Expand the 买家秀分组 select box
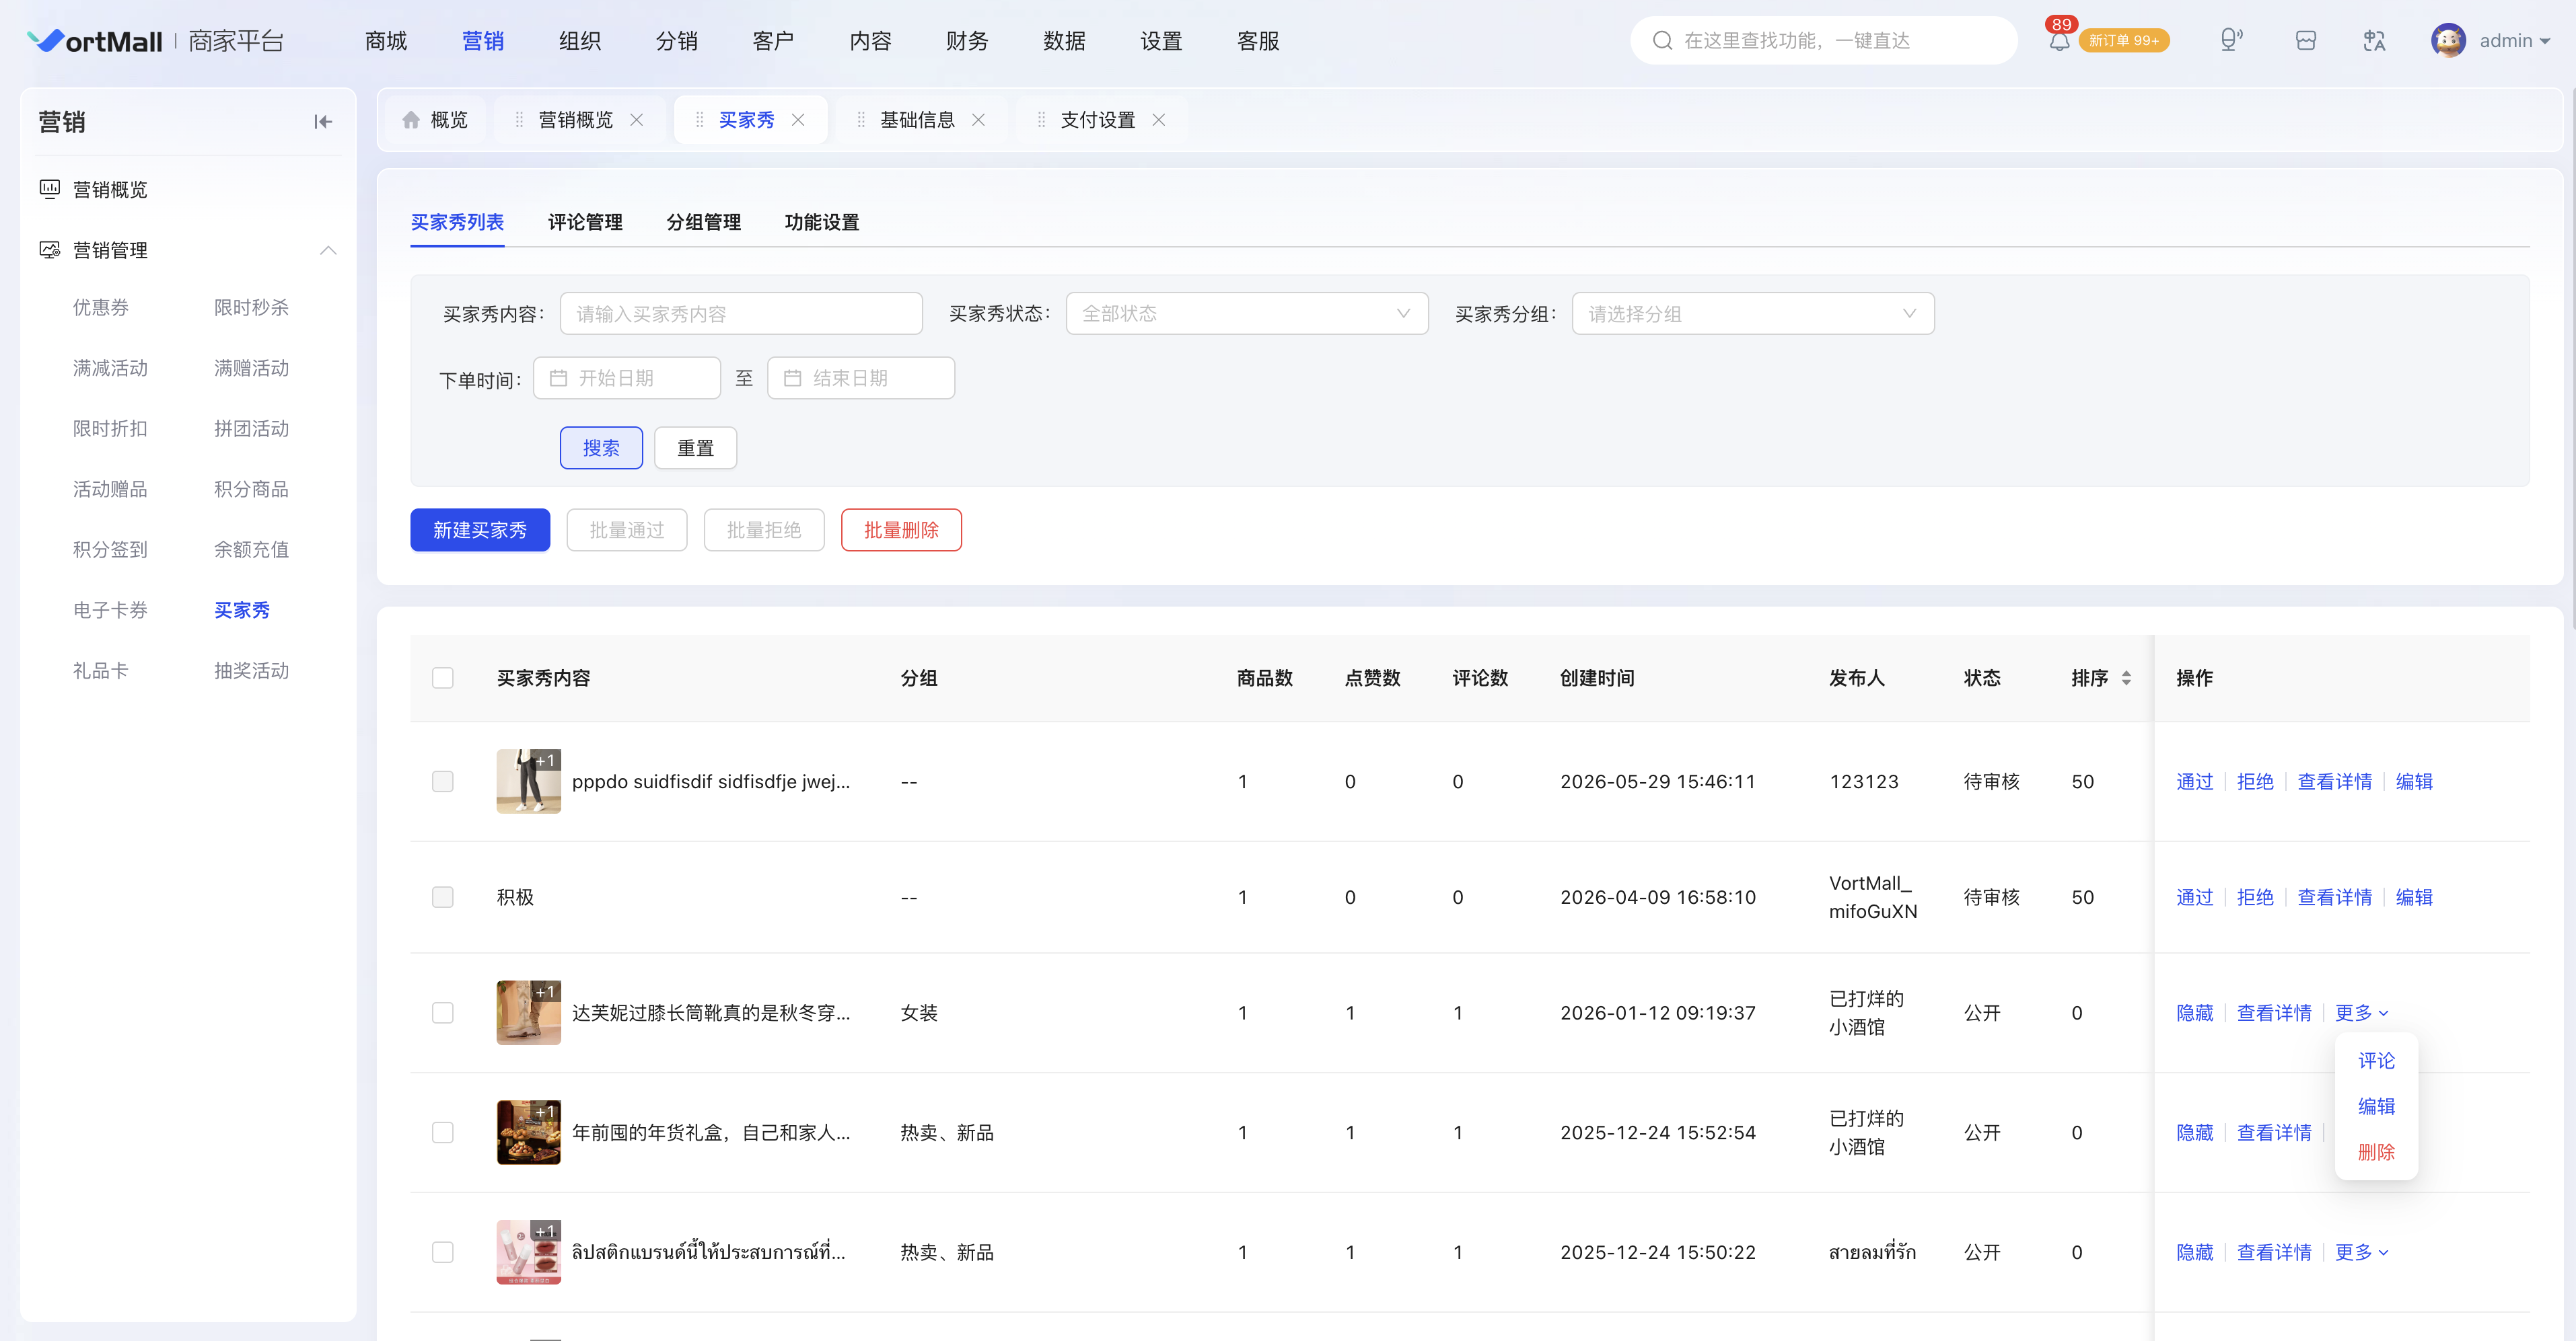Image resolution: width=2576 pixels, height=1341 pixels. tap(1753, 314)
